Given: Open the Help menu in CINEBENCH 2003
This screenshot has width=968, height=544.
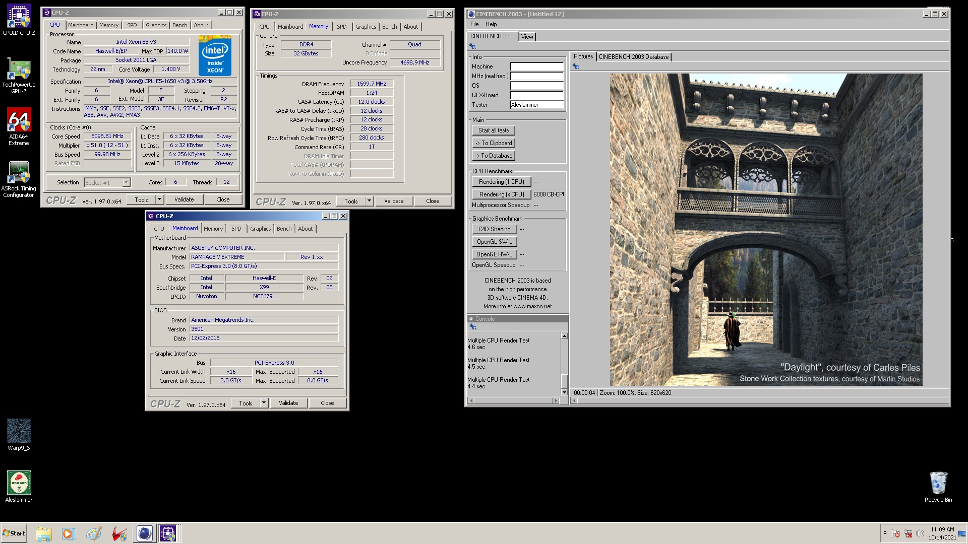Looking at the screenshot, I should point(491,24).
